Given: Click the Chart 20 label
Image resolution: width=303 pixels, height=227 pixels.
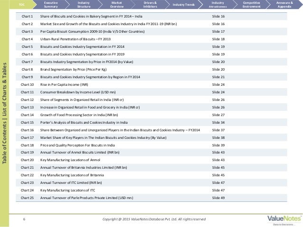Looking at the screenshot, I should pyautogui.click(x=27, y=160).
